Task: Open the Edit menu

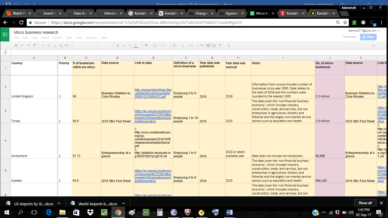Action: point(25,37)
